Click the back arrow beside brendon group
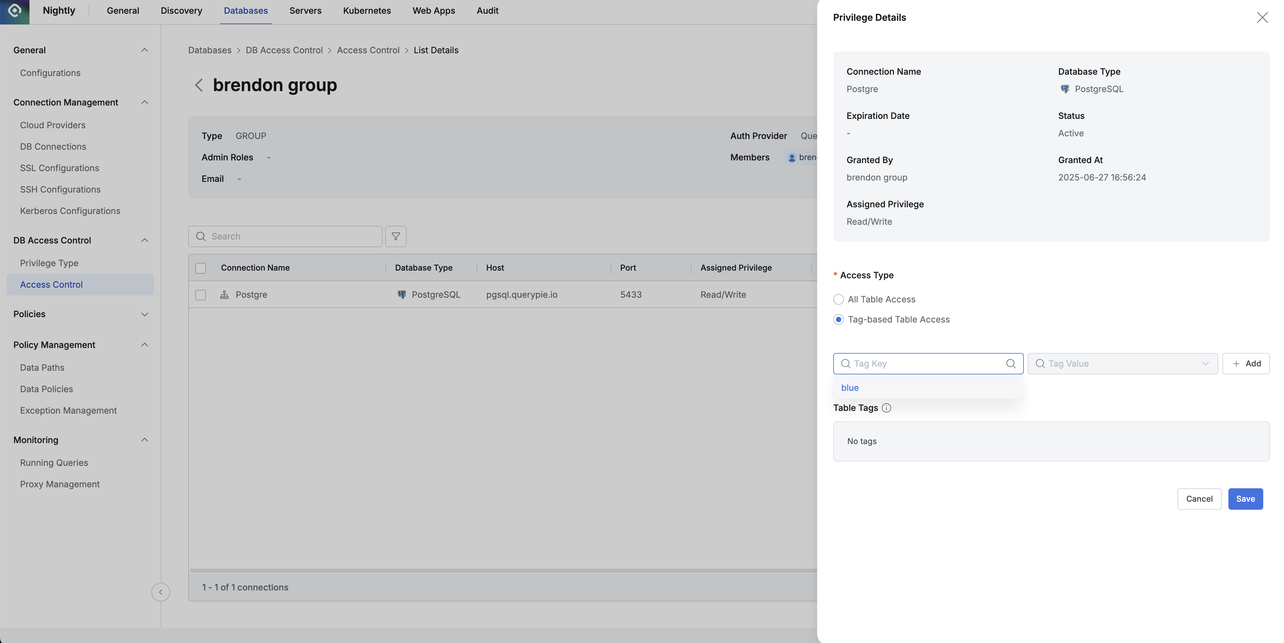The image size is (1284, 643). click(x=198, y=85)
